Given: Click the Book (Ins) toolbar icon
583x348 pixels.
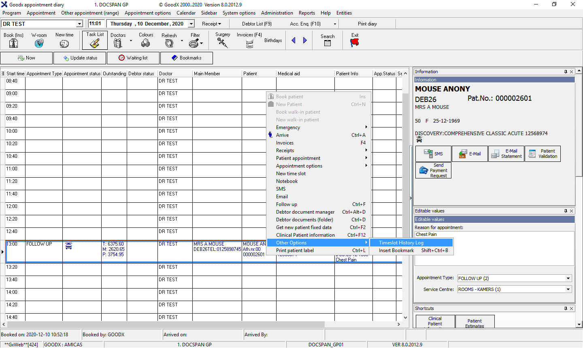Looking at the screenshot, I should (x=13, y=43).
